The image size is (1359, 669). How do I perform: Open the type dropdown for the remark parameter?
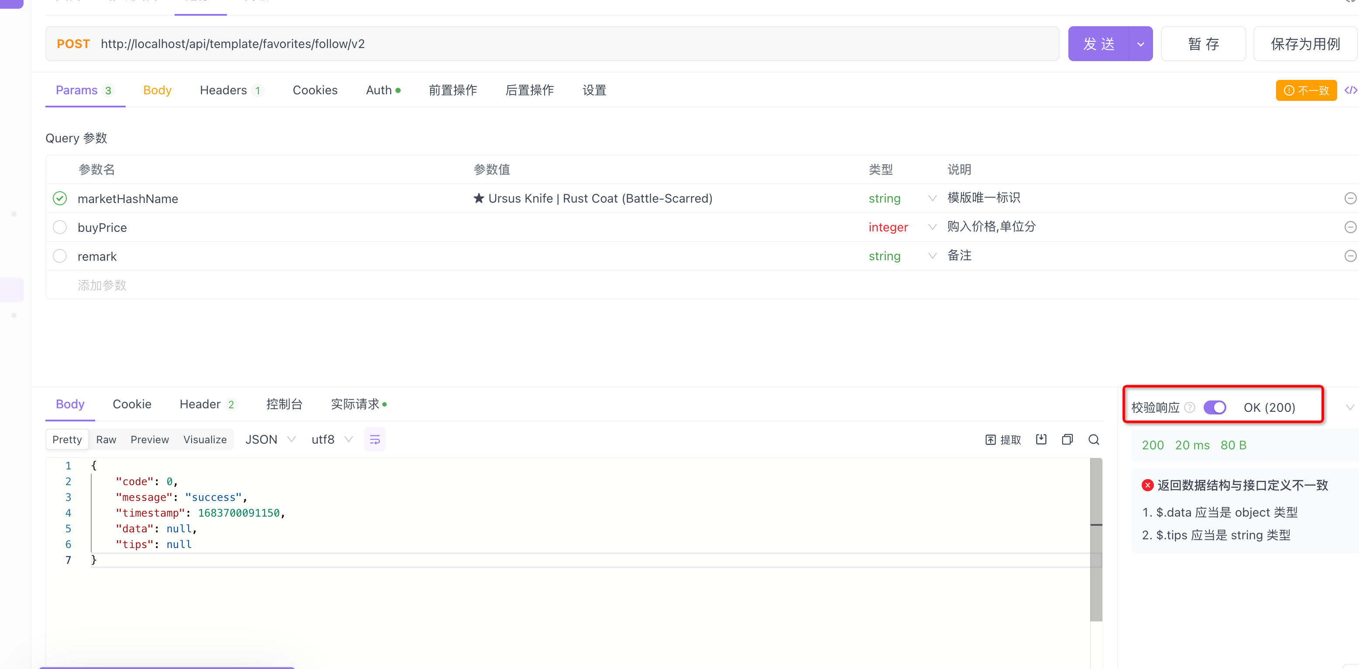click(x=932, y=255)
